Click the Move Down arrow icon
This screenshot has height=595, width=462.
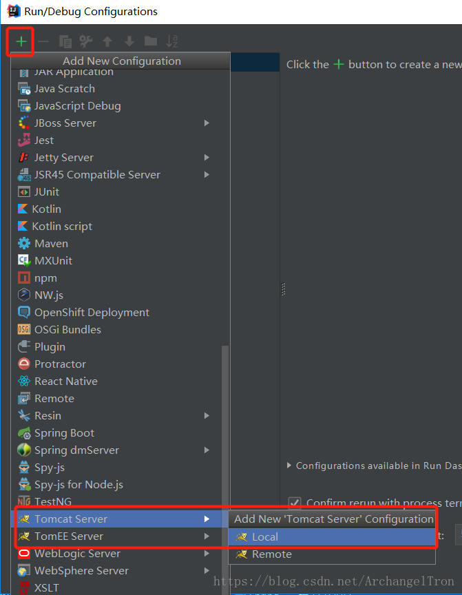coord(129,41)
